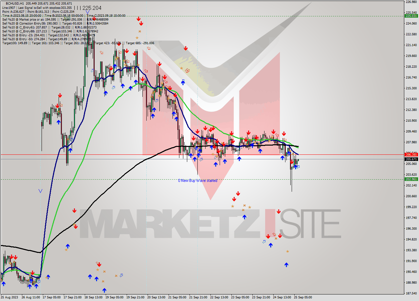The height and width of the screenshot is (301, 419).
Task: Select the 203.620 price axis label
Action: pyautogui.click(x=411, y=175)
